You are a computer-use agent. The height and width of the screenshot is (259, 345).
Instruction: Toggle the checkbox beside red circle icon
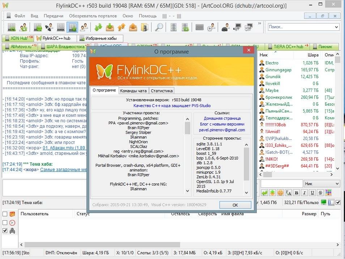tap(5, 222)
